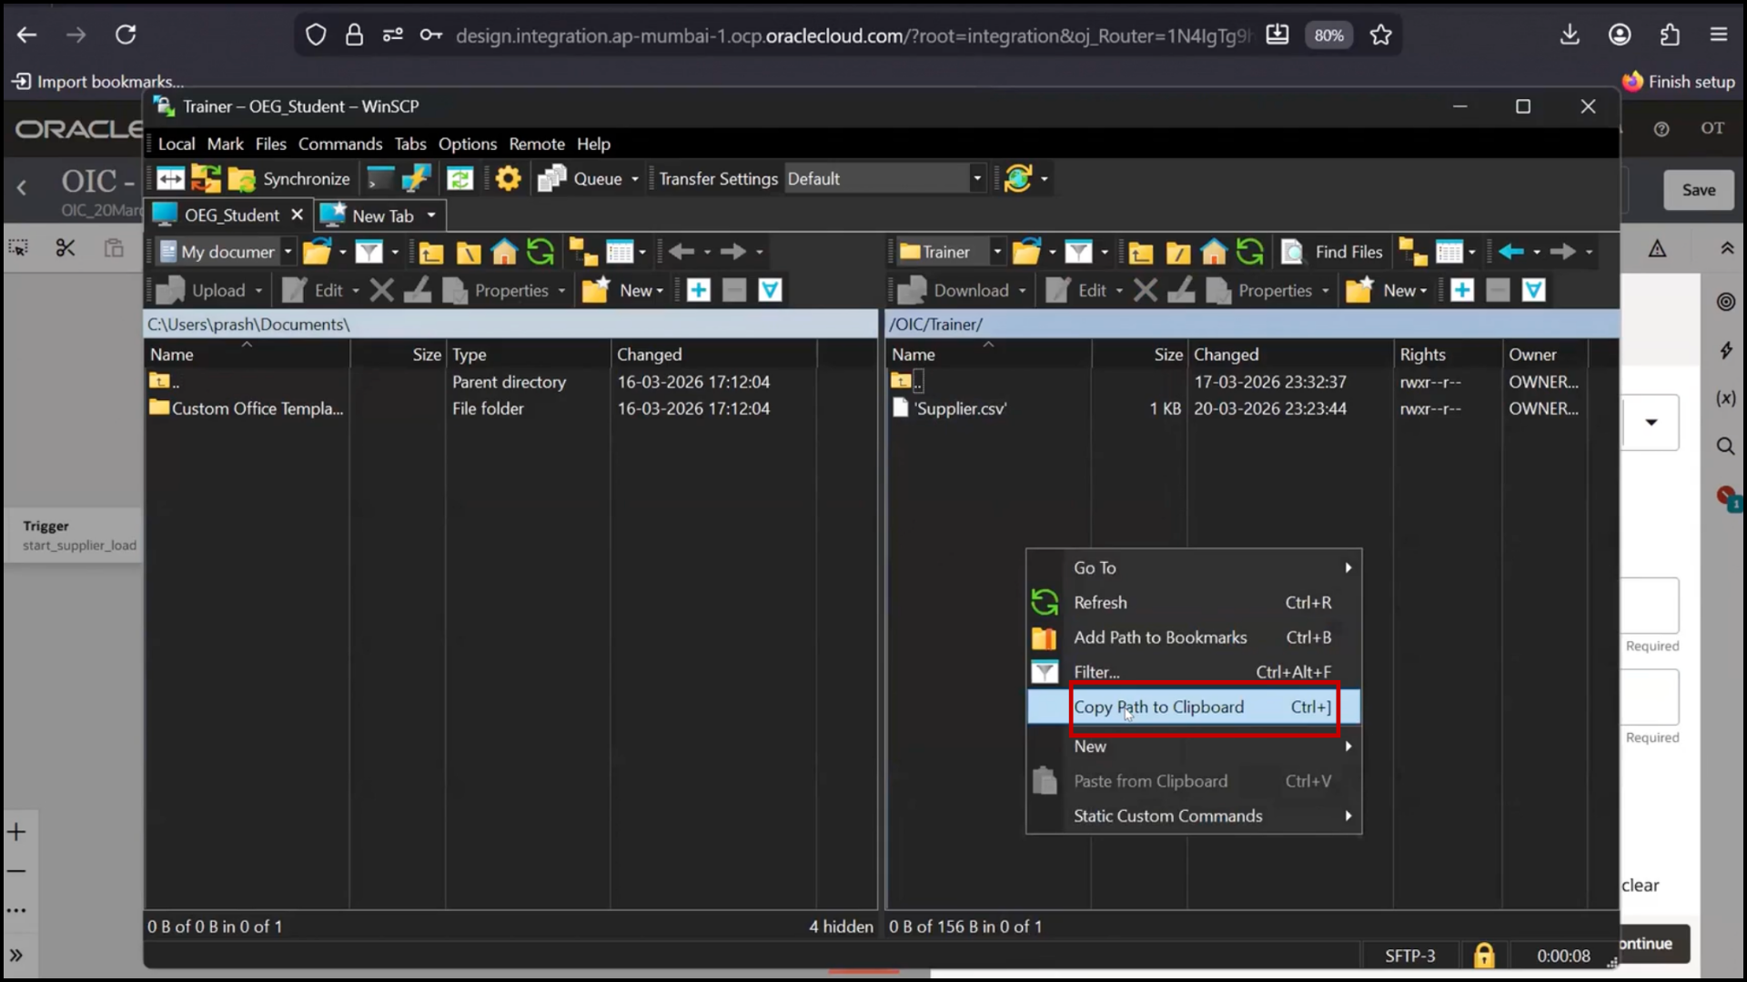1747x982 pixels.
Task: Click the Firefox downloads arrow icon
Action: (x=1570, y=35)
